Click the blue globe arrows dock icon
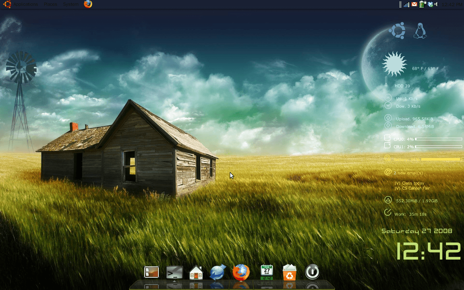Viewport: 464px width, 290px height. point(218,272)
